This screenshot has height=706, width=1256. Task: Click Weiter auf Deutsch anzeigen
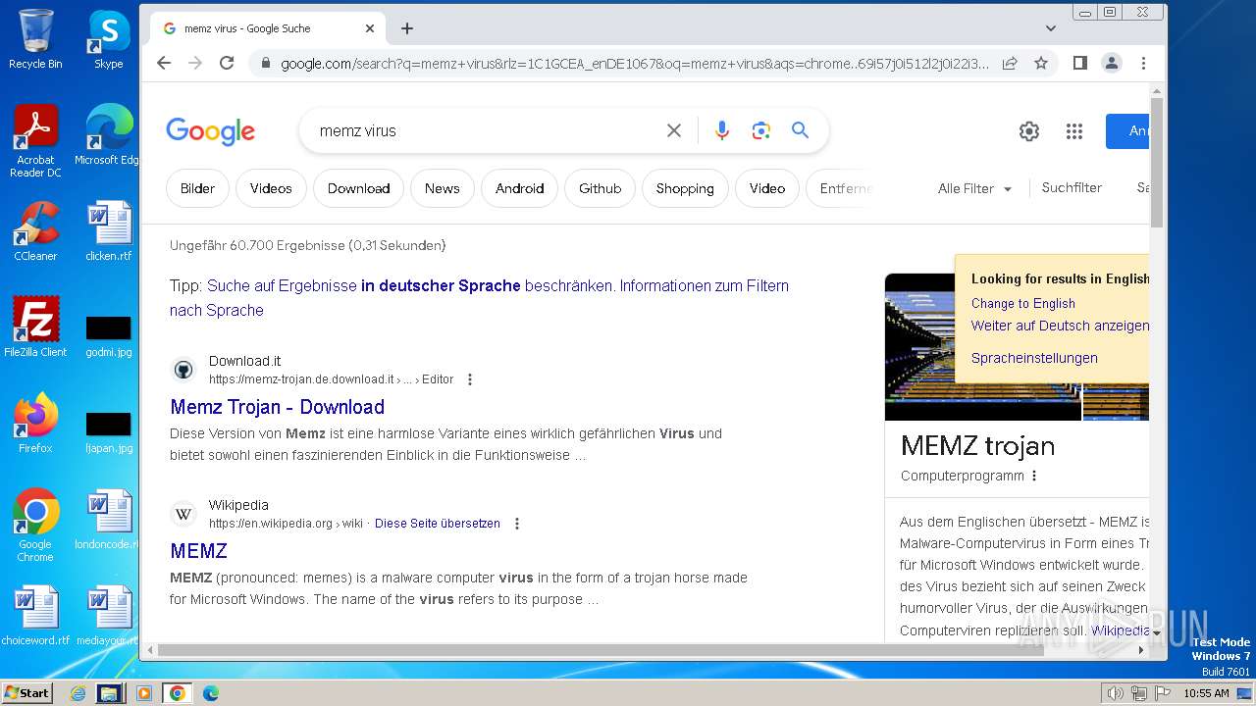point(1060,326)
